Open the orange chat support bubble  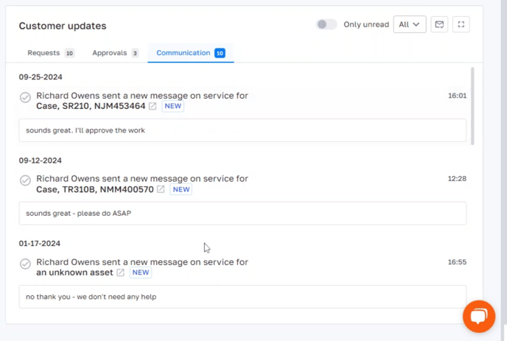(x=478, y=317)
